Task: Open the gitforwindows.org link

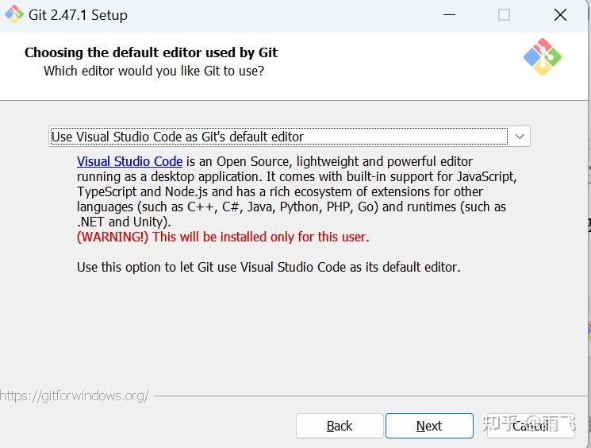Action: coord(74,395)
